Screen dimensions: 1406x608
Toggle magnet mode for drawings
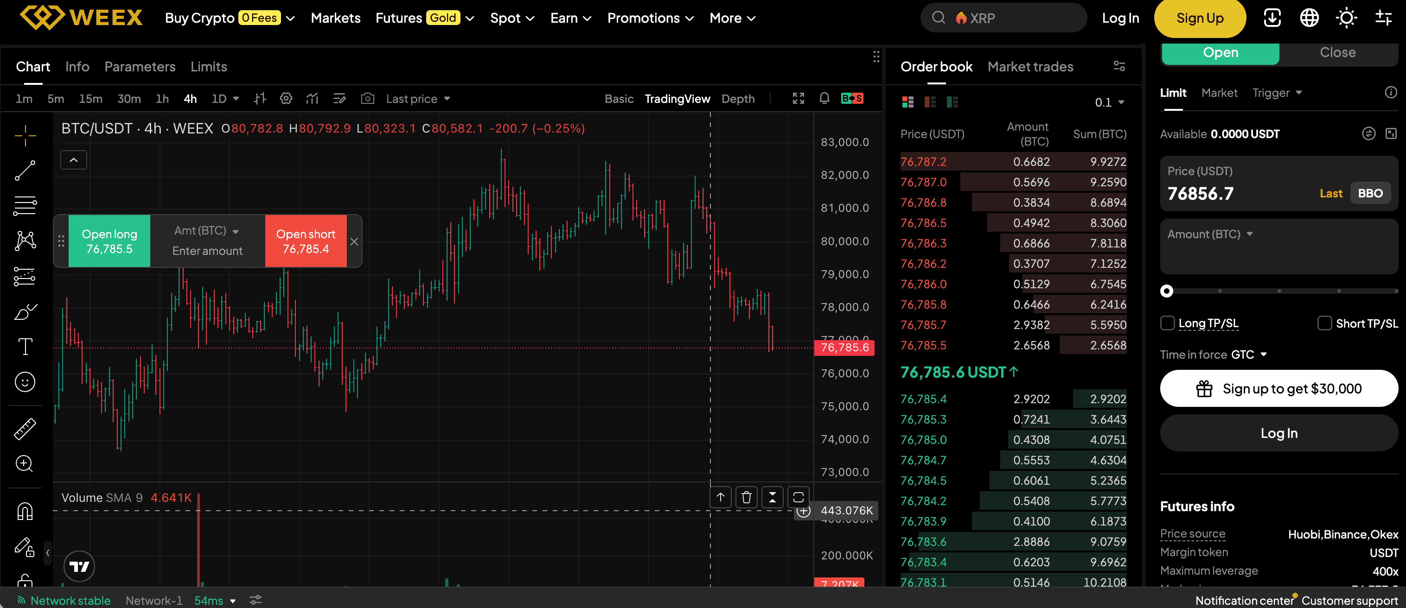(x=25, y=512)
